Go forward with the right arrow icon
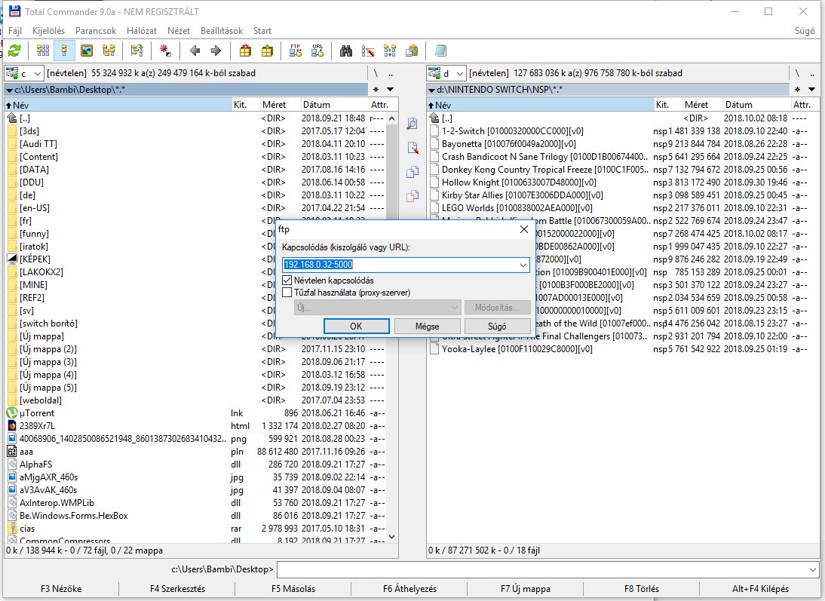825x601 pixels. coord(216,51)
